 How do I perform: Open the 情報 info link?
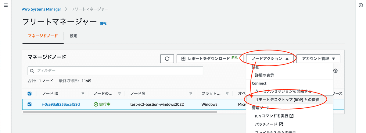coord(103,23)
